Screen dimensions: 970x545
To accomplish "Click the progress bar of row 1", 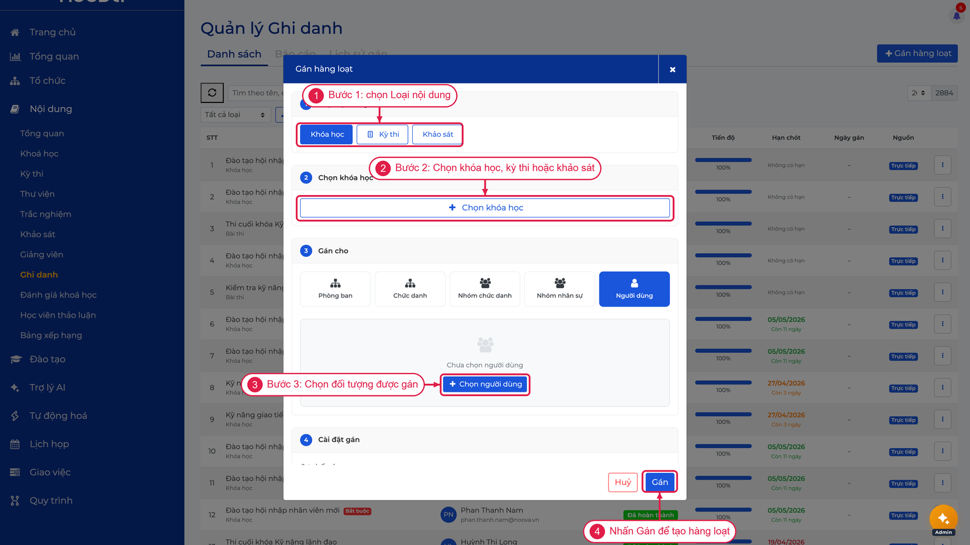I will [723, 160].
